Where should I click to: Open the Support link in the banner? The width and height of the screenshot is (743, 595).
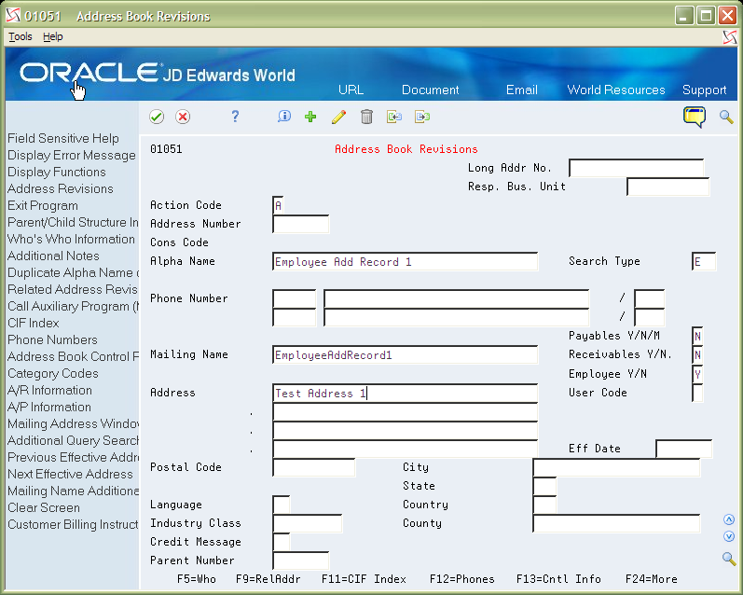[704, 90]
